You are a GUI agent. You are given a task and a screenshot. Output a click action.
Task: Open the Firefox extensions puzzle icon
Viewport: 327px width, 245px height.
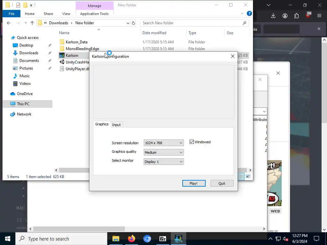pyautogui.click(x=296, y=16)
